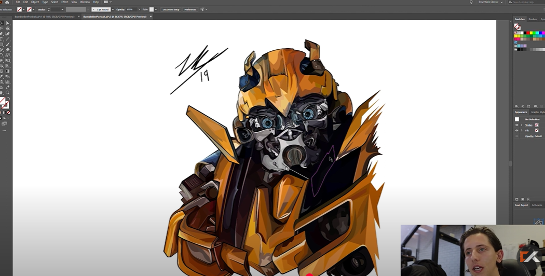This screenshot has height=276, width=545.
Task: Select the Lasso tool
Action: click(8, 29)
